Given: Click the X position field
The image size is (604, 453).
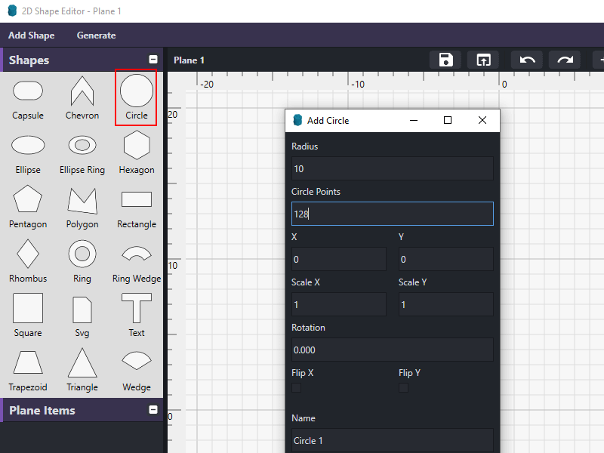Looking at the screenshot, I should point(338,259).
